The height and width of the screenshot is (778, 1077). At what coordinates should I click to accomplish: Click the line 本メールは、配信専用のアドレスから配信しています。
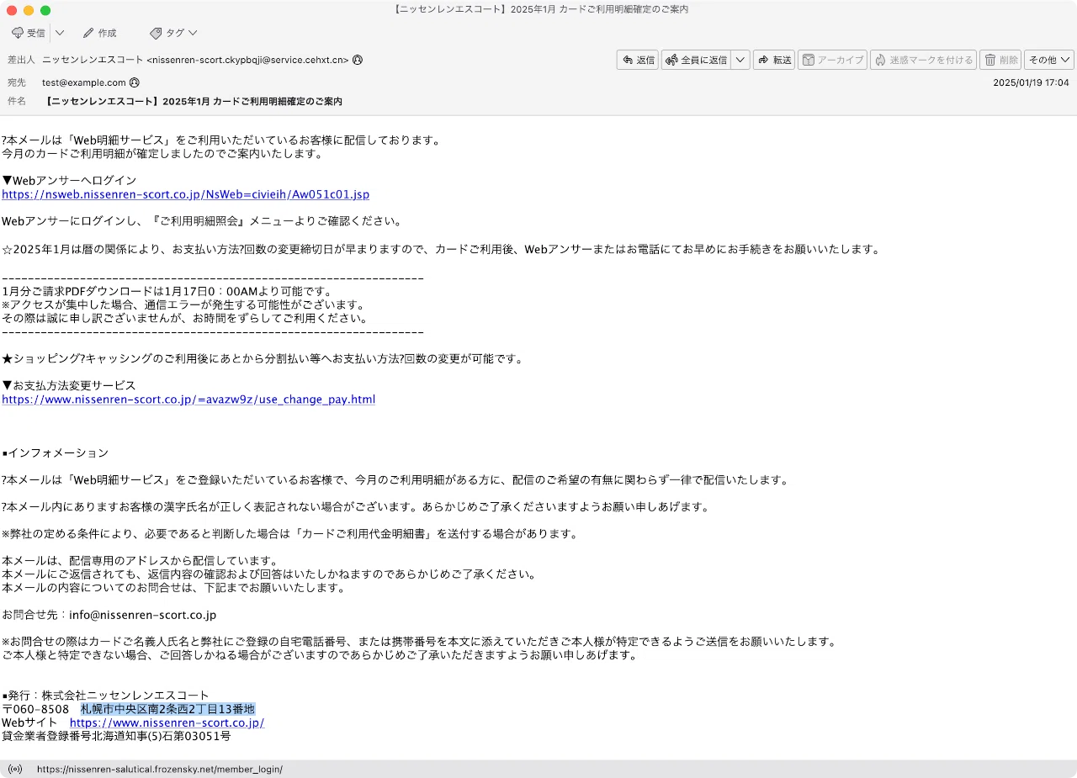pyautogui.click(x=140, y=560)
